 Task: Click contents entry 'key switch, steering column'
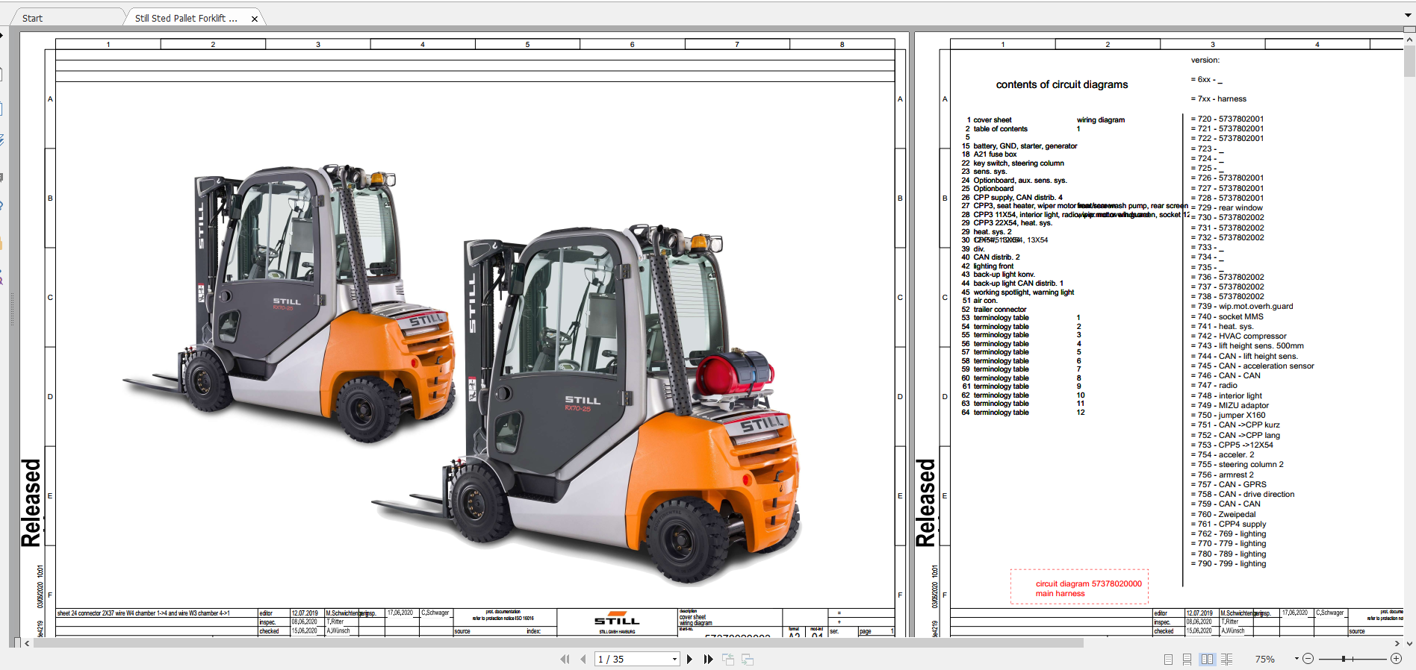(1019, 163)
